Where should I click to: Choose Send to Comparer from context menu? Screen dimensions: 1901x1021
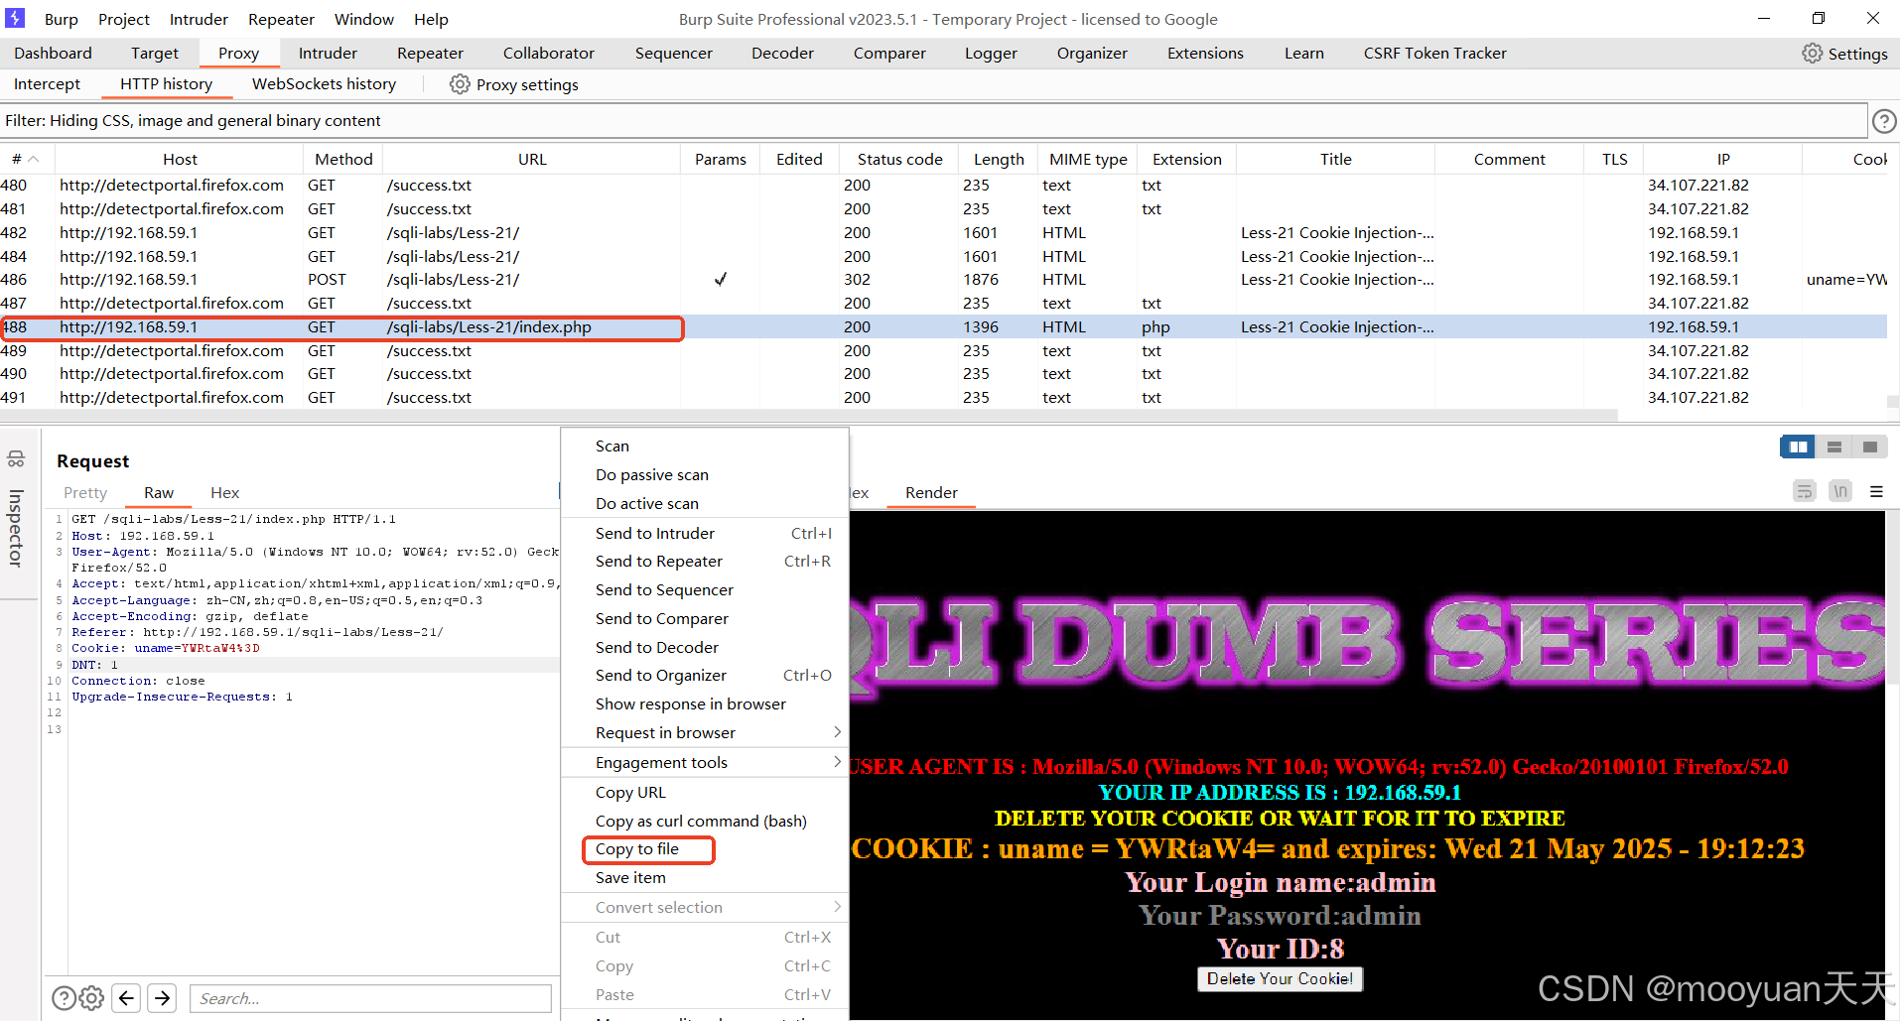(705, 618)
